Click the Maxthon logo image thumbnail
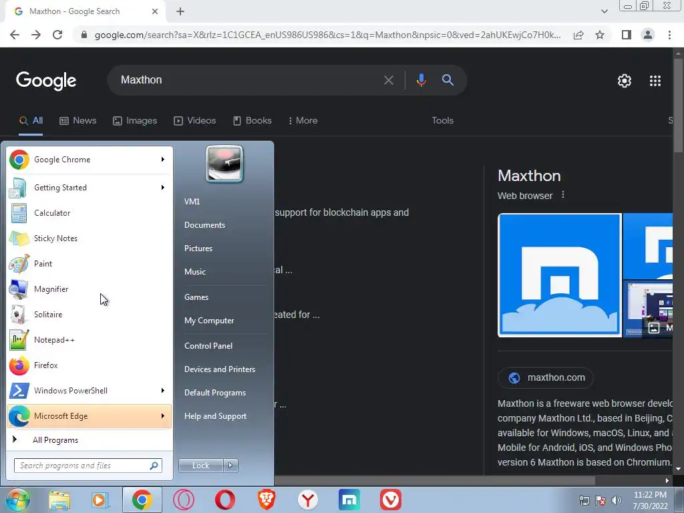The image size is (684, 513). [x=560, y=275]
